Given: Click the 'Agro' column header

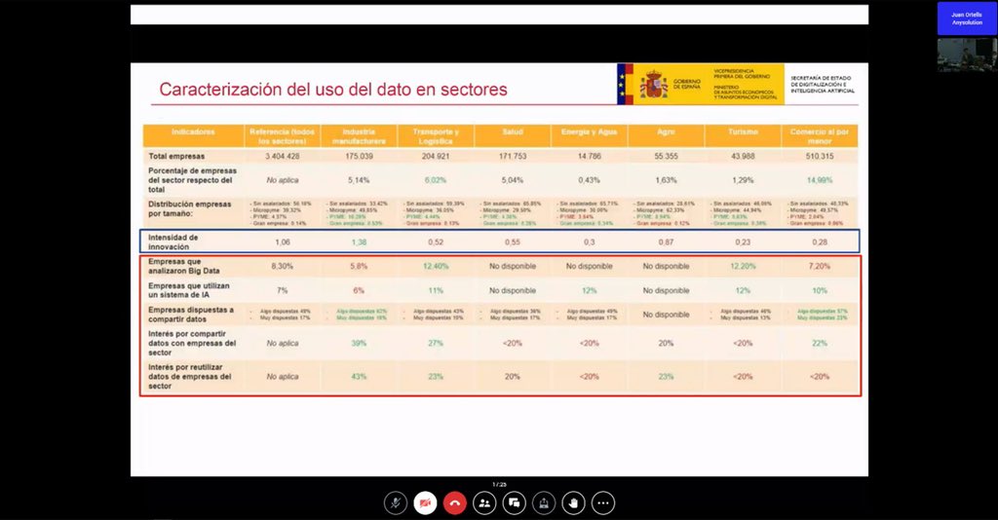Looking at the screenshot, I should [x=666, y=132].
